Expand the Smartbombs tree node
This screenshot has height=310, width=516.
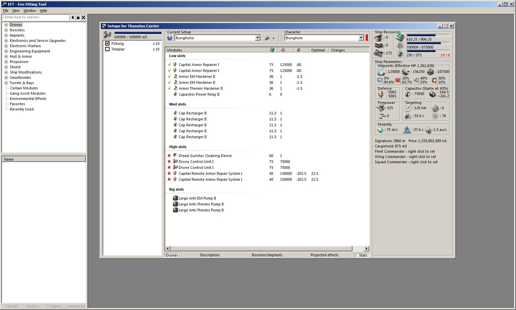(x=6, y=77)
